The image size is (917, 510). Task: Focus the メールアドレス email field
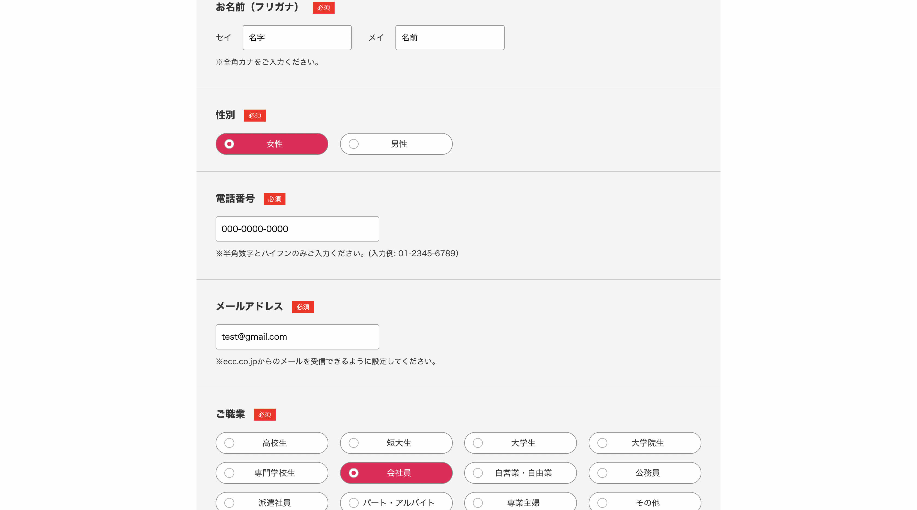pos(297,336)
